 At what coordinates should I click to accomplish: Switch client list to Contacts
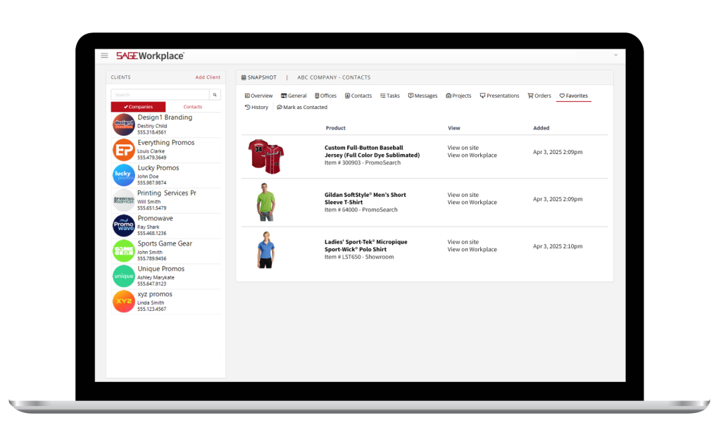[x=192, y=107]
